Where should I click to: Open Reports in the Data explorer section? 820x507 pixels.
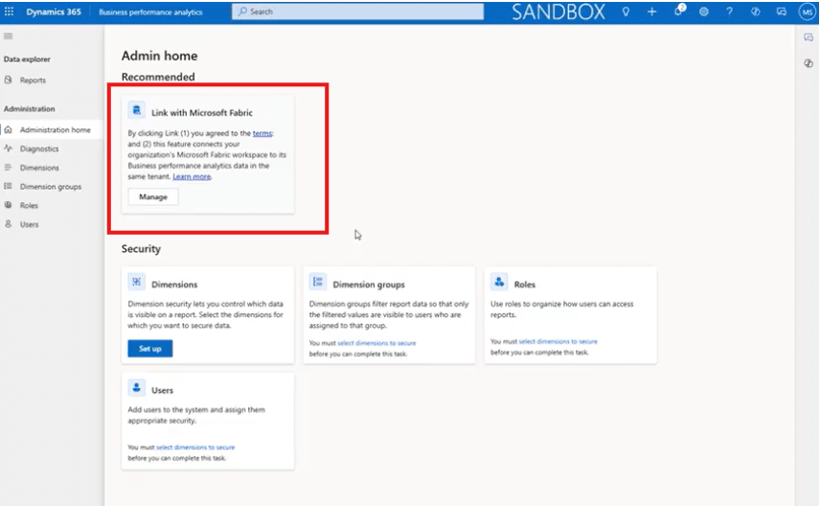tap(33, 81)
